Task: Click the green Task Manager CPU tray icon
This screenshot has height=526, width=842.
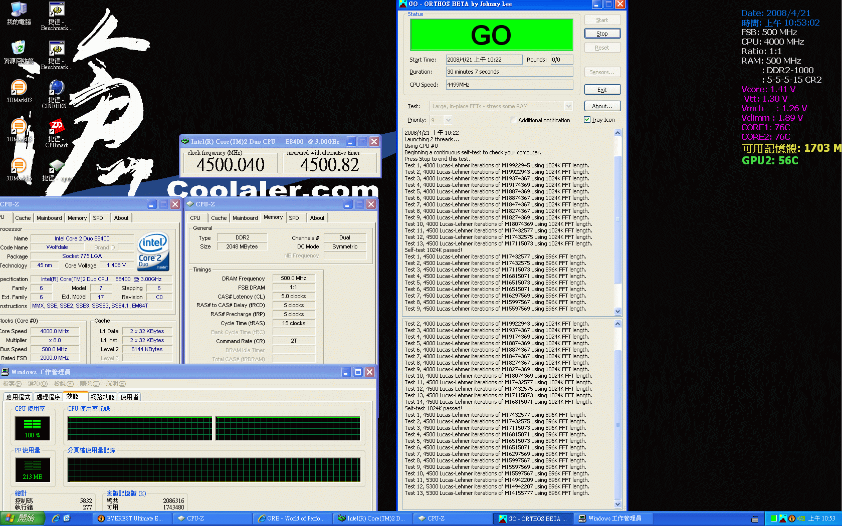Action: point(774,518)
